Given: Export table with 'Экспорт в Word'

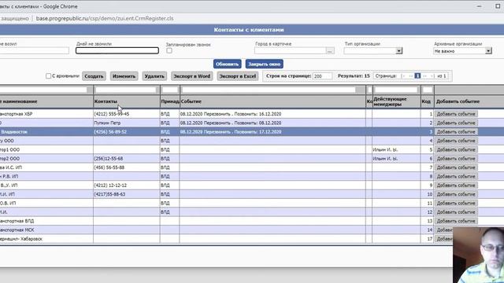Looking at the screenshot, I should pos(191,76).
